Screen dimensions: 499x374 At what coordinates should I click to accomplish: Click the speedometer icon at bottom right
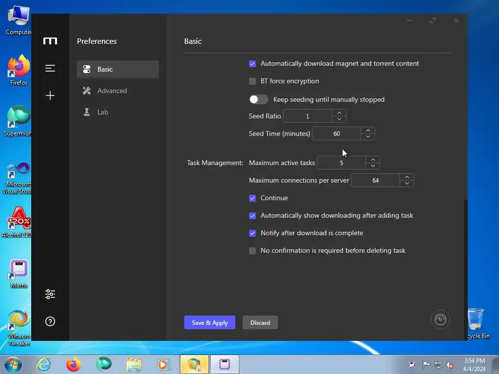pos(441,319)
